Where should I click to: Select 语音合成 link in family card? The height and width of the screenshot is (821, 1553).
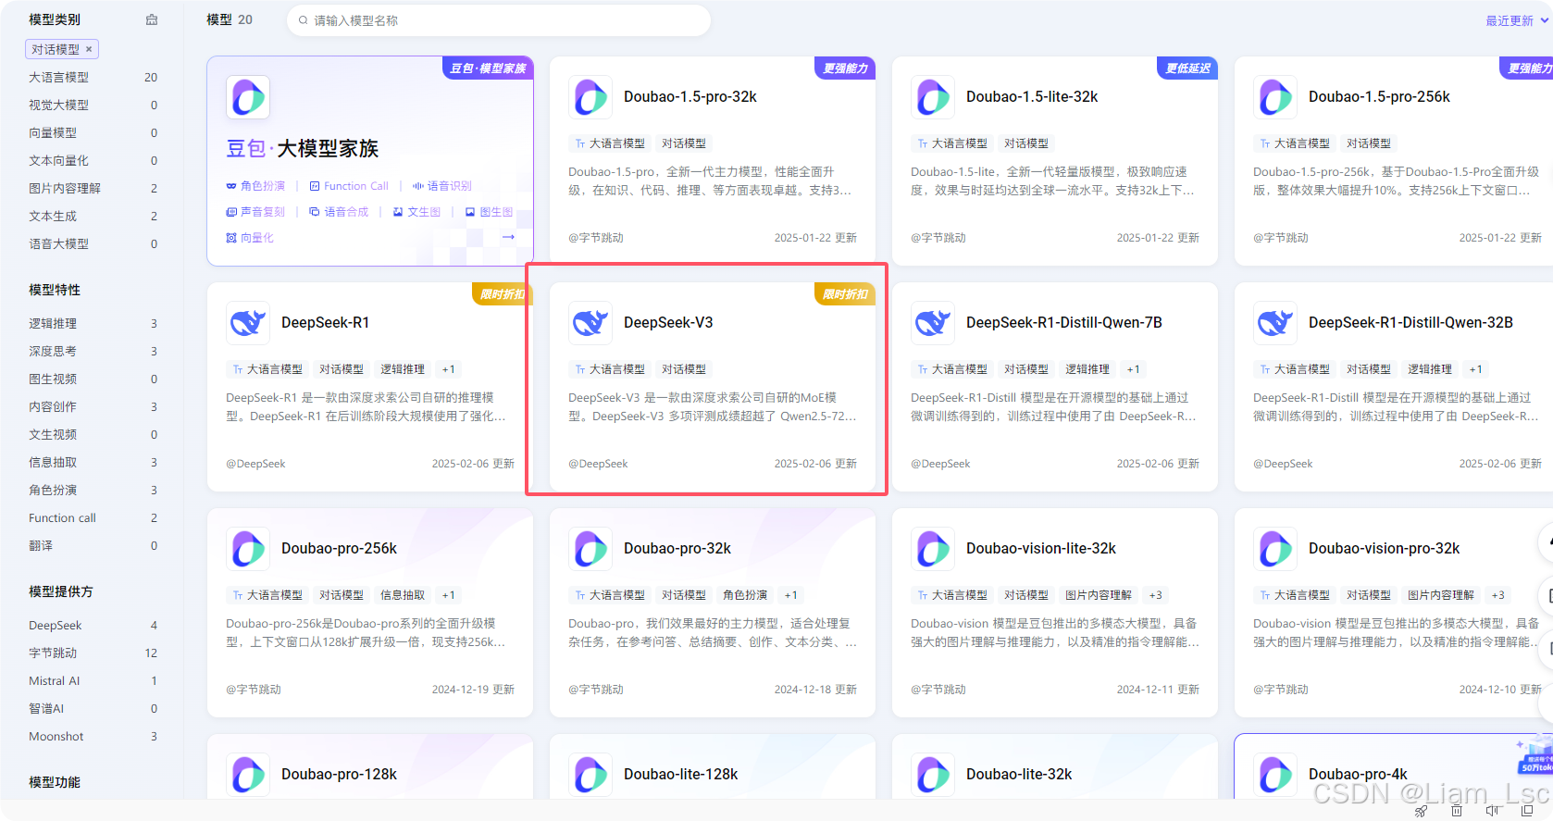(339, 212)
